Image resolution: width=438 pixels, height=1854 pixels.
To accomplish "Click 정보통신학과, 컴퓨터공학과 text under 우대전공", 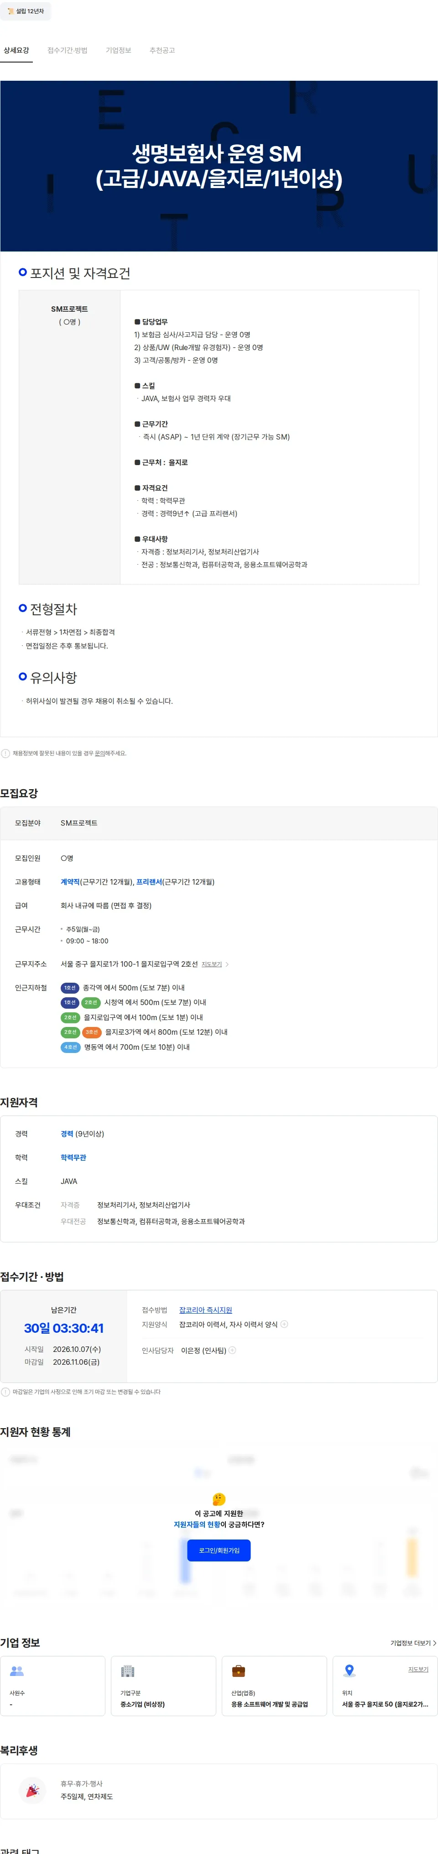I will [171, 1221].
